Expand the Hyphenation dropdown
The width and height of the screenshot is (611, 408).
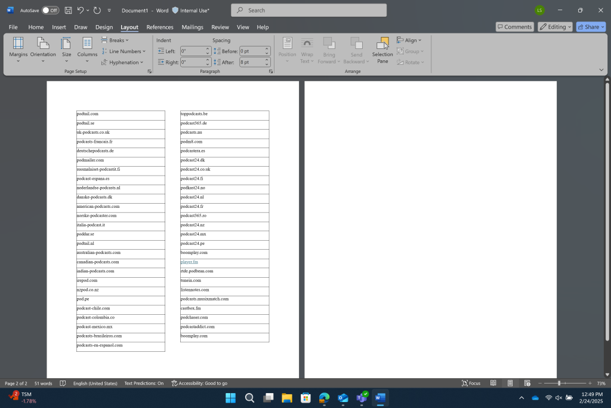(122, 62)
